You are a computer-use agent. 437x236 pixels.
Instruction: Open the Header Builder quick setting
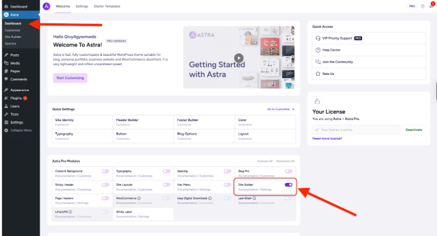[x=143, y=122]
